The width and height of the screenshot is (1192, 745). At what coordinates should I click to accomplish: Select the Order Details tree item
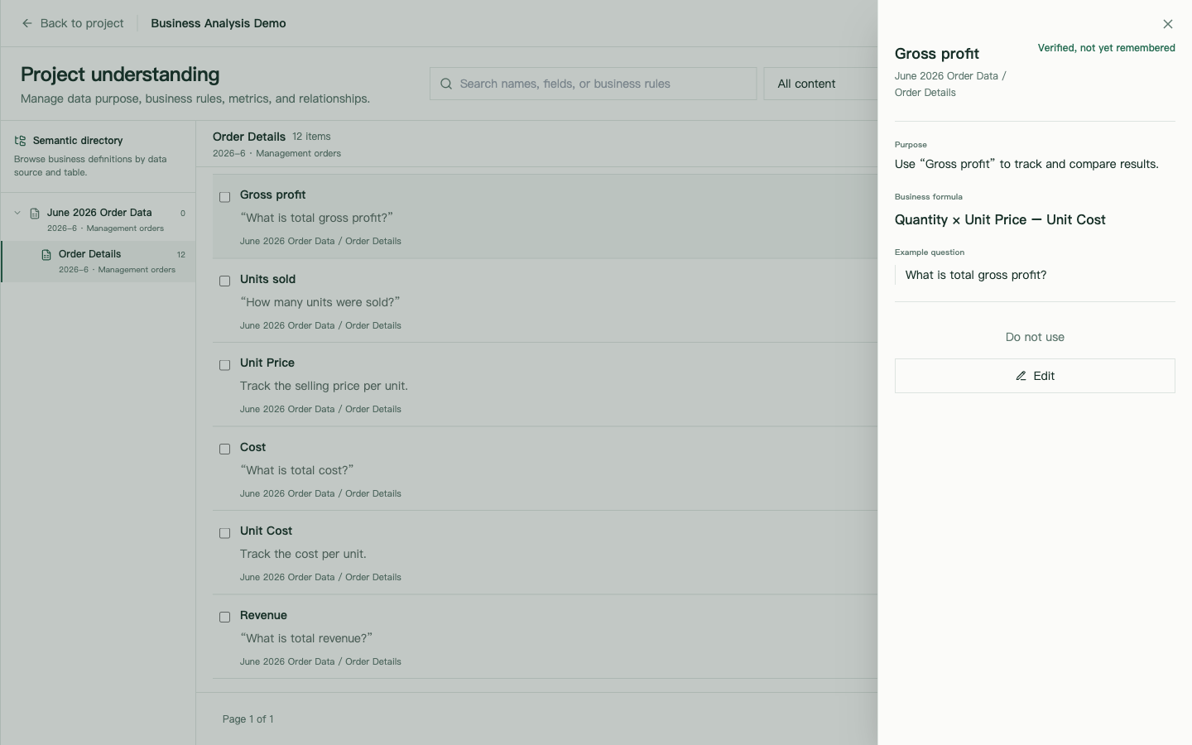(99, 262)
